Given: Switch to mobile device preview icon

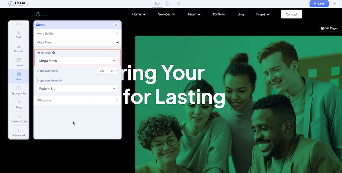Looking at the screenshot, I should click(178, 4).
